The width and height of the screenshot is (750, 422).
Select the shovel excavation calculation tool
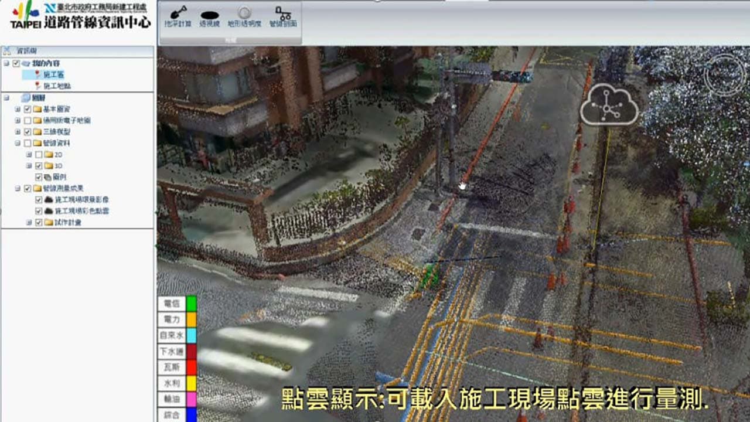click(x=178, y=16)
